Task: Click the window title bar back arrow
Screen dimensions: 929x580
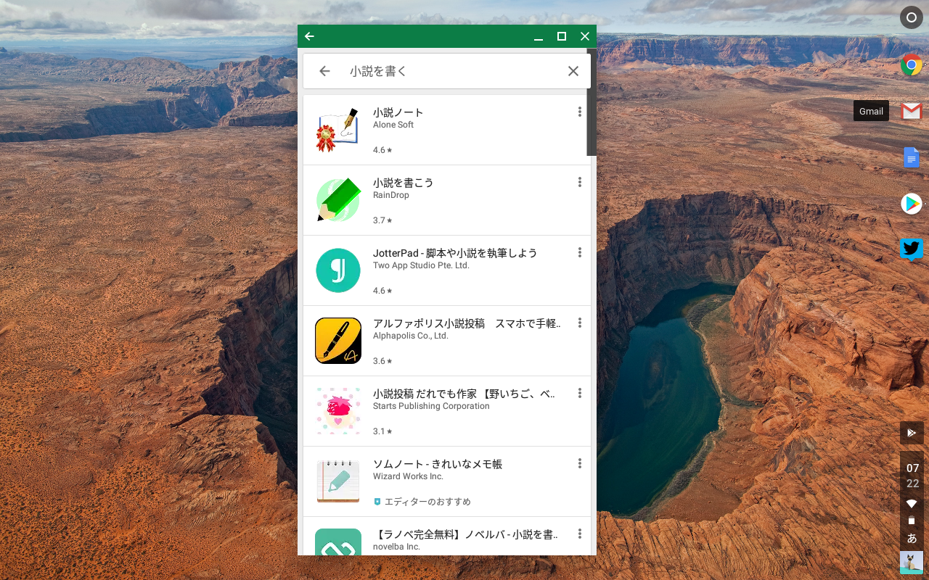Action: coord(310,36)
